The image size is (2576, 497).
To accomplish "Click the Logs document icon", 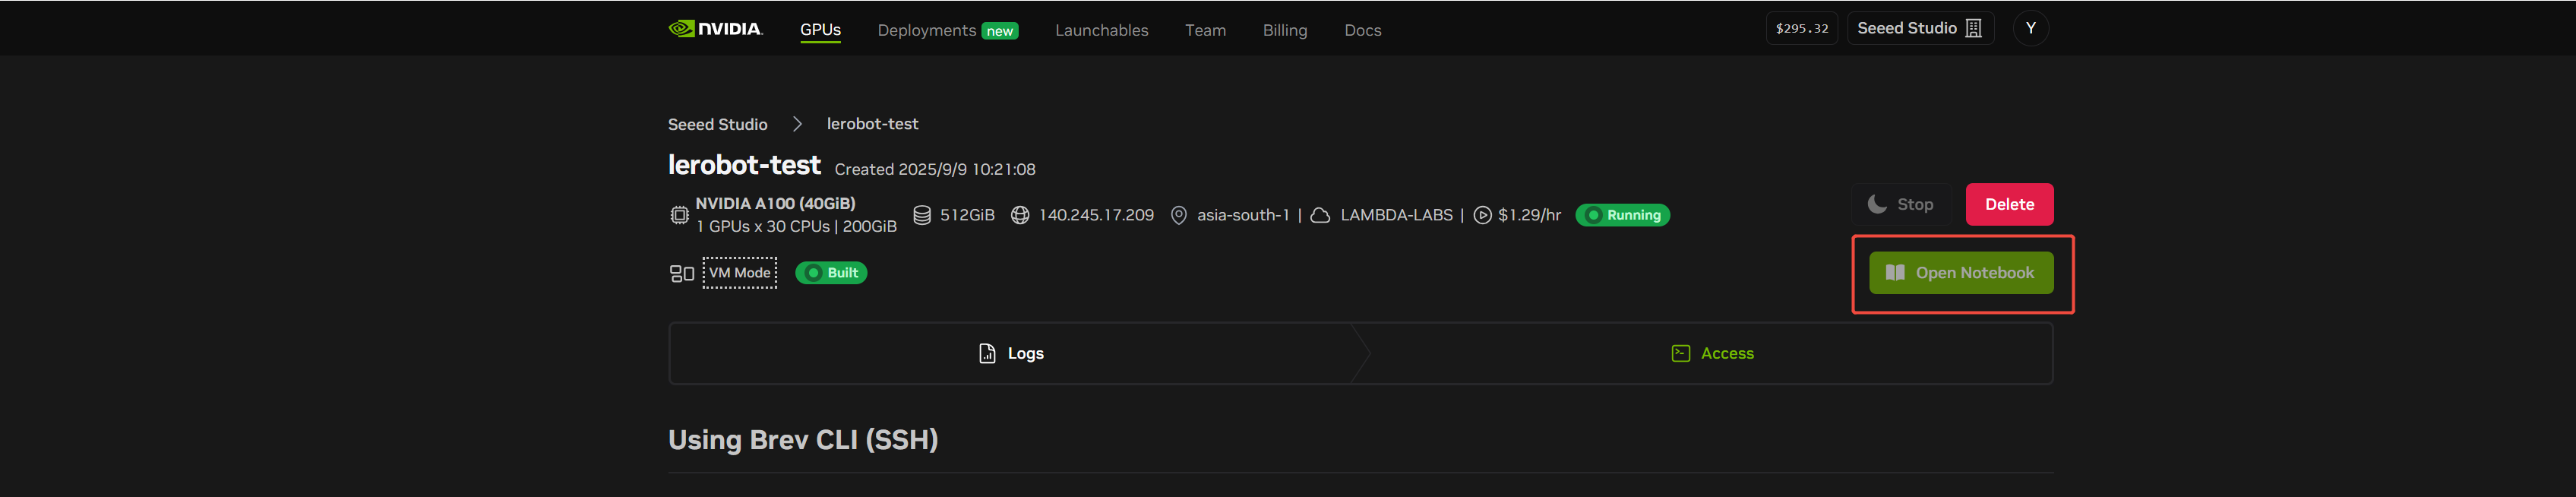I will tap(986, 353).
